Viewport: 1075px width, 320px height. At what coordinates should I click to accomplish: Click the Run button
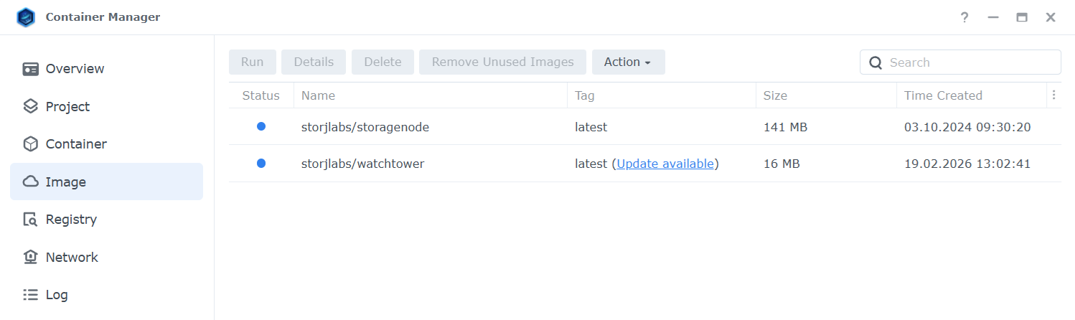point(252,62)
